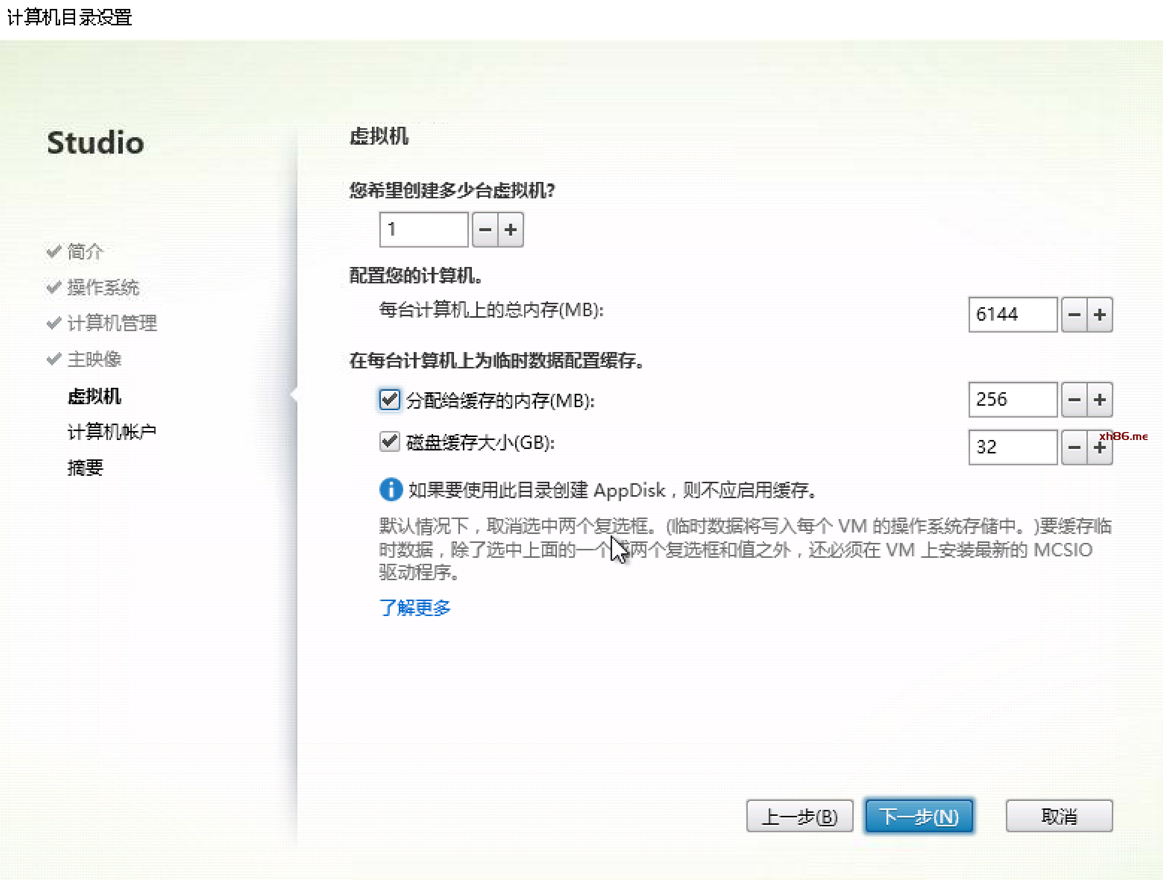Uncheck 分配给缓存的内存(MB) checkbox
Image resolution: width=1163 pixels, height=880 pixels.
390,400
